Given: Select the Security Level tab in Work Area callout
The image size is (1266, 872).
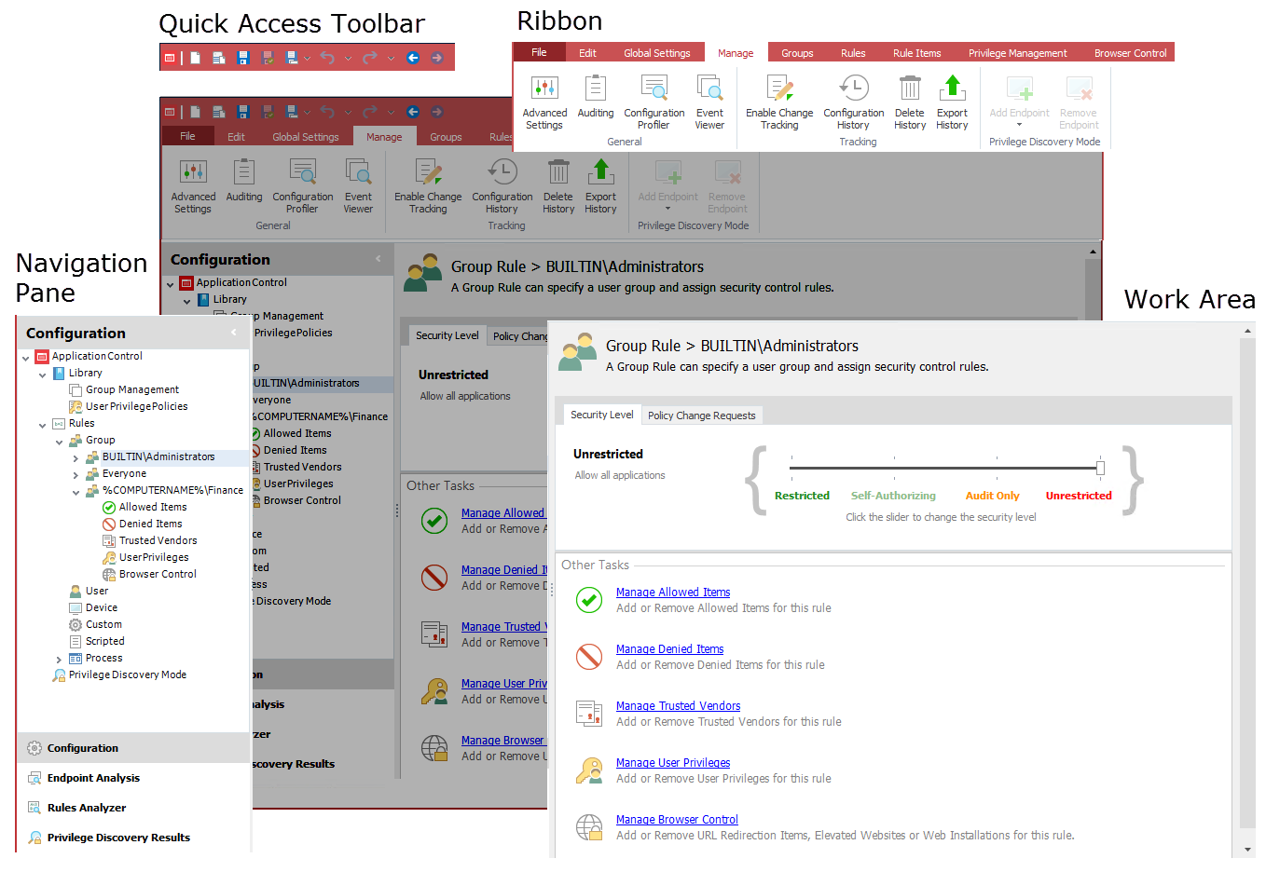Looking at the screenshot, I should [601, 415].
